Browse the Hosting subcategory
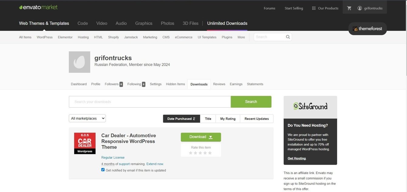Image resolution: width=407 pixels, height=192 pixels. coord(83,37)
